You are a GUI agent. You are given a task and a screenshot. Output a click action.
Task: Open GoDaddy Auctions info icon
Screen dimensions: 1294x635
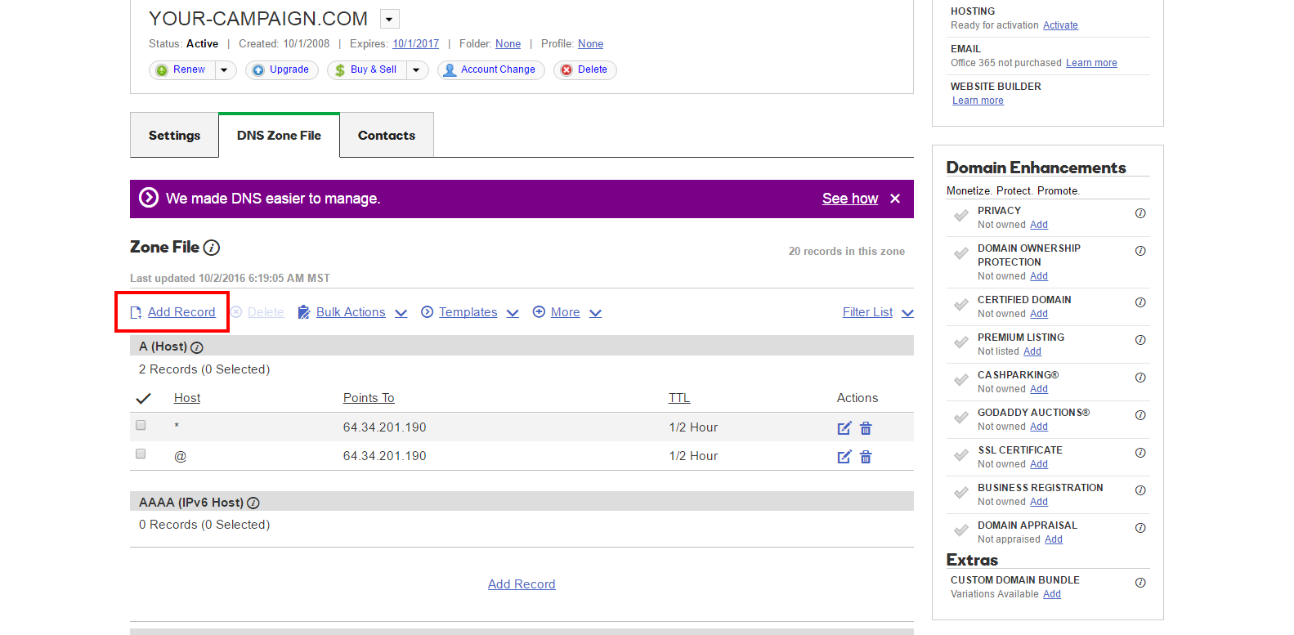point(1140,415)
